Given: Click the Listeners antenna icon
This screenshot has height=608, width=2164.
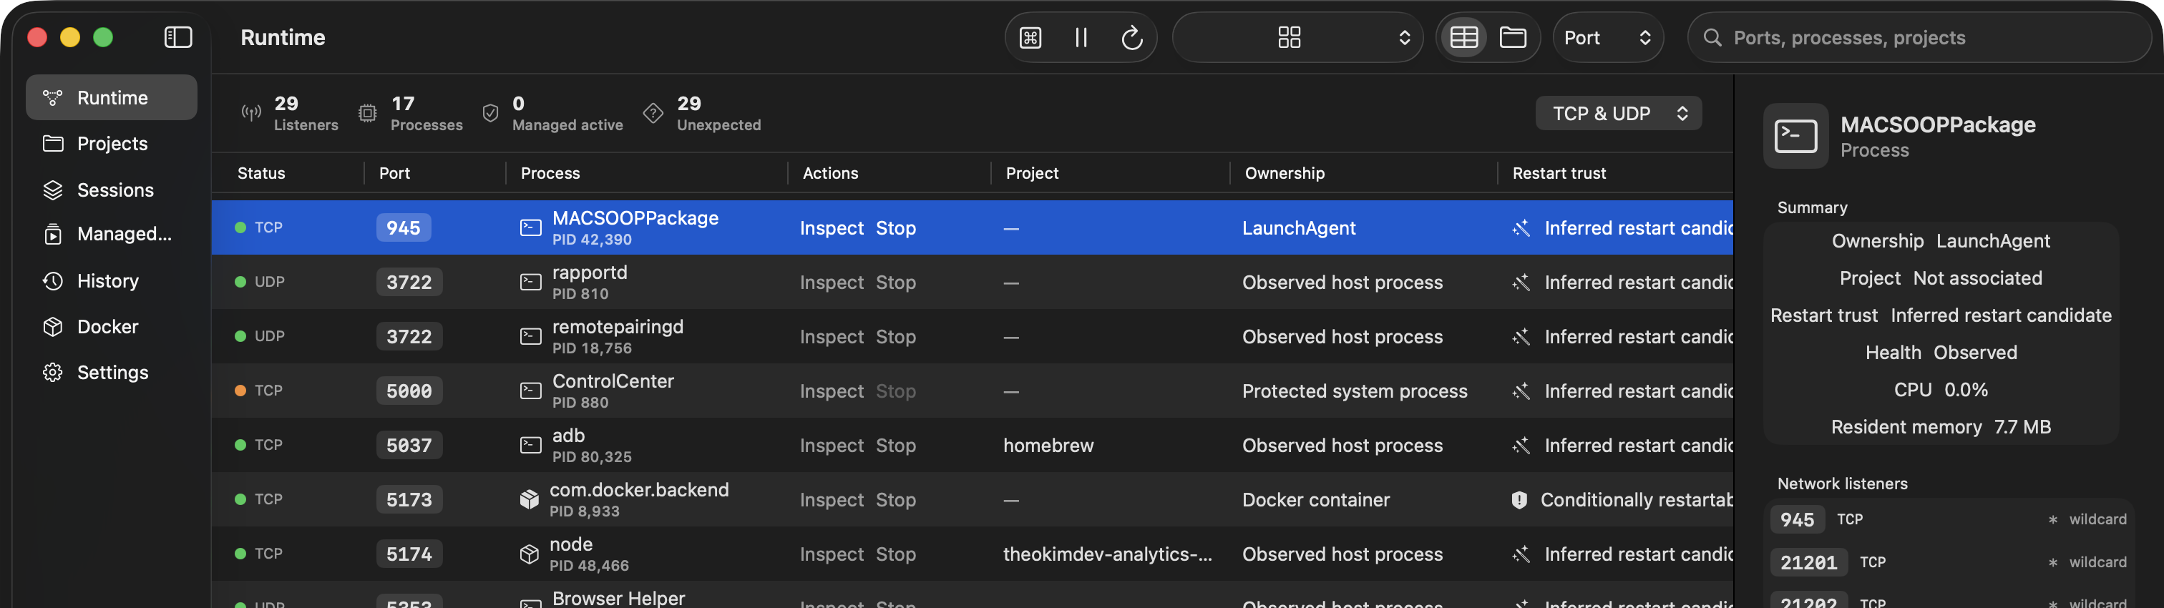Looking at the screenshot, I should (x=251, y=112).
